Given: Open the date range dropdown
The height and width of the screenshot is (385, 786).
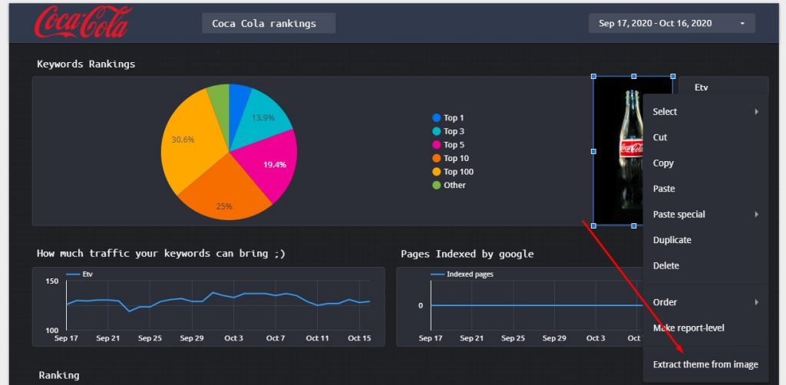Looking at the screenshot, I should 672,23.
